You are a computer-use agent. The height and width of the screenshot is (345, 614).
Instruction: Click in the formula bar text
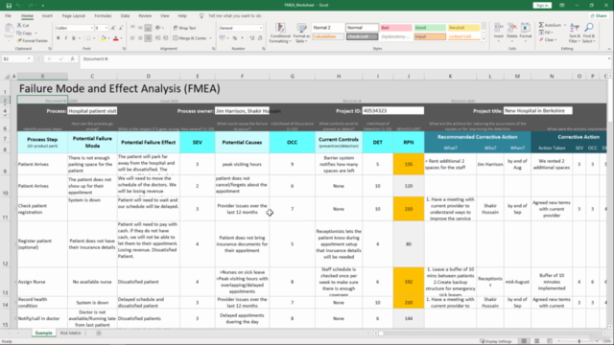tap(96, 58)
